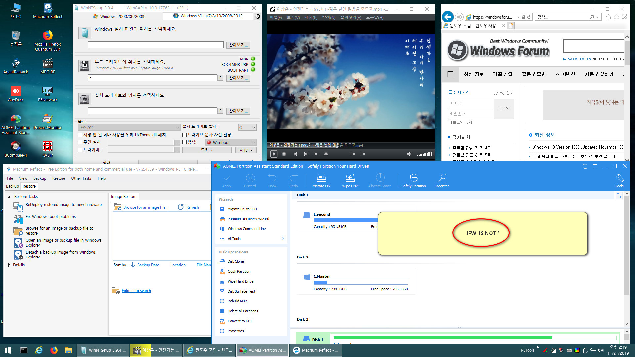The height and width of the screenshot is (357, 635).
Task: Open Other Tasks menu in Macrium
Action: [x=81, y=178]
